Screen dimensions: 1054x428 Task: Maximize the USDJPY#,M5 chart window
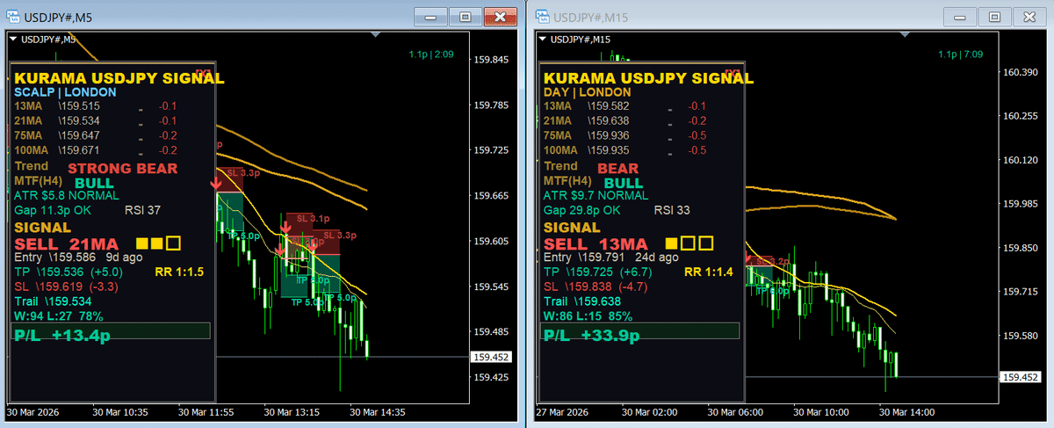466,17
